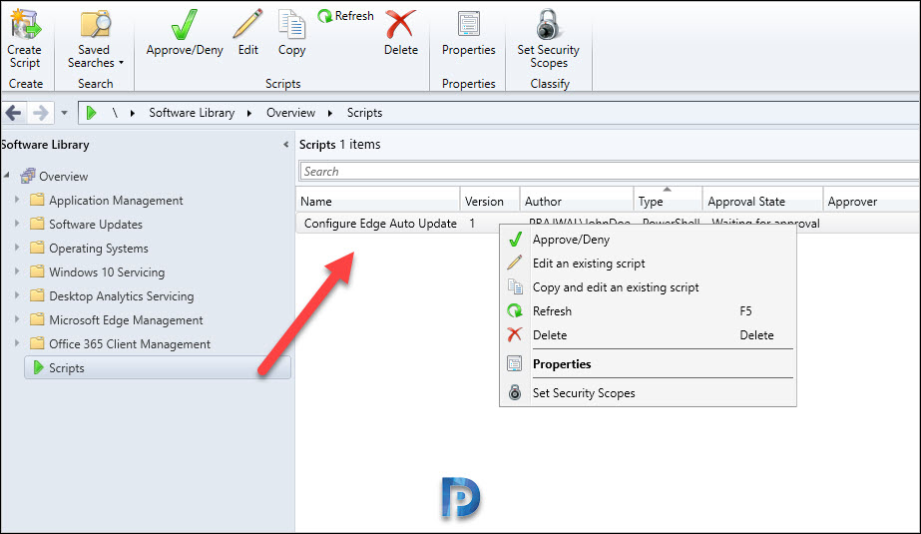The height and width of the screenshot is (534, 921).
Task: Choose Delete in the context menu
Action: [648, 334]
